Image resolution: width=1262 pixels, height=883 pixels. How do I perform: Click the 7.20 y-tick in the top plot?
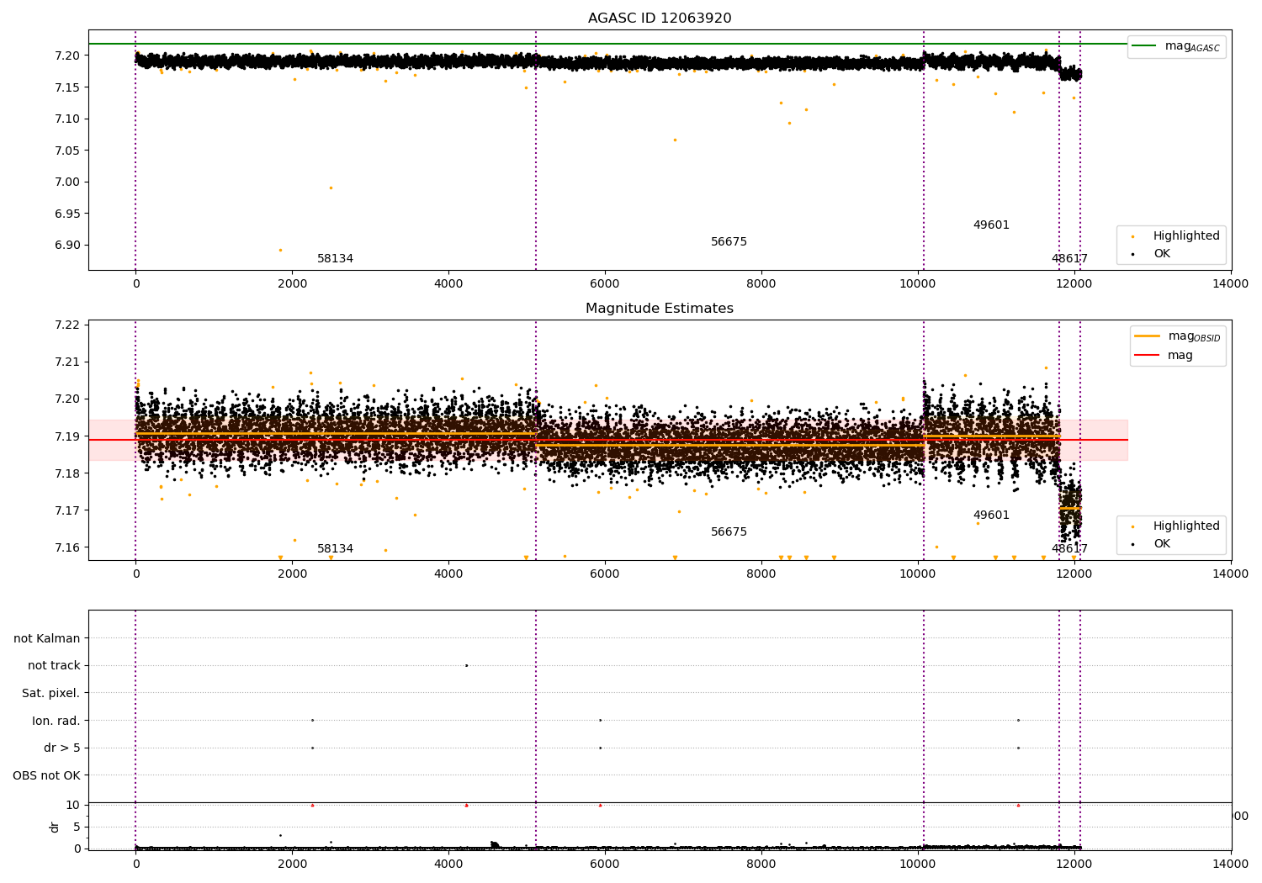67,56
